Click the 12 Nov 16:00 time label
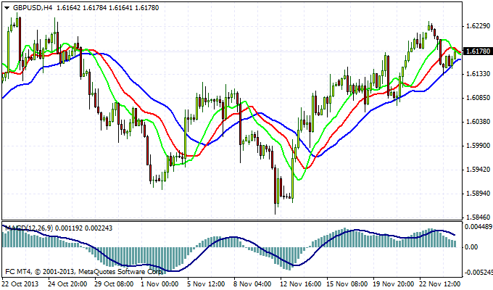493x290 pixels. [x=300, y=284]
